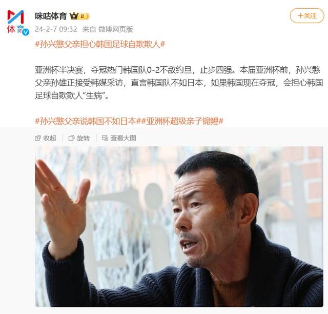Click the crown membership level badge

coord(79,16)
